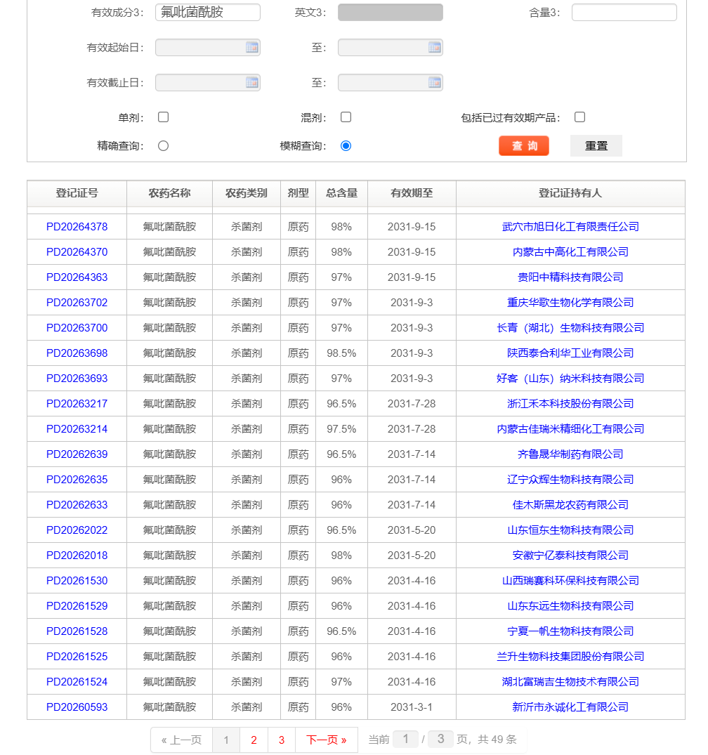Open registration PD20261529
The width and height of the screenshot is (708, 755).
[x=77, y=605]
